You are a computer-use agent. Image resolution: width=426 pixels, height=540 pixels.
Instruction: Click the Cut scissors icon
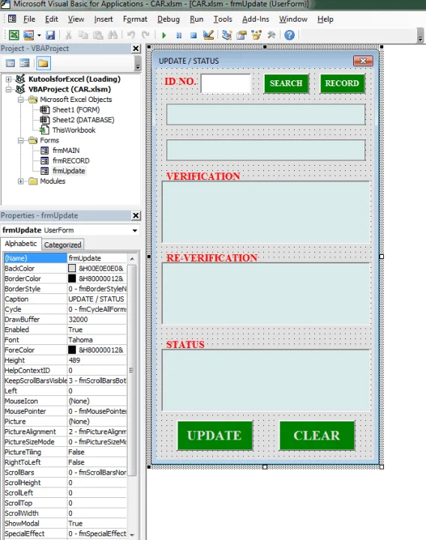click(x=68, y=35)
